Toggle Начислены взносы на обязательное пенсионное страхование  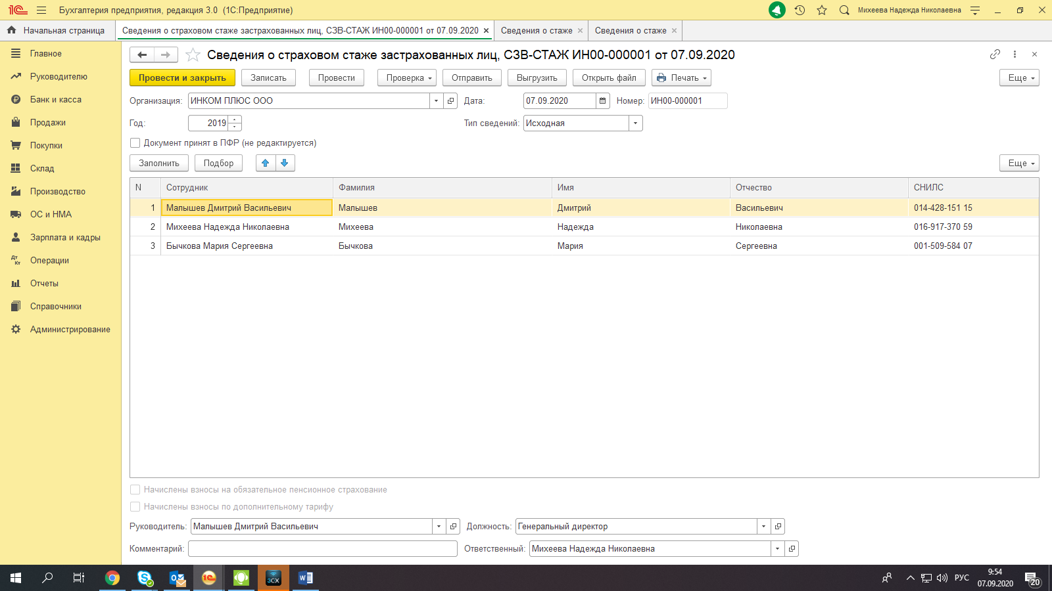coord(135,489)
